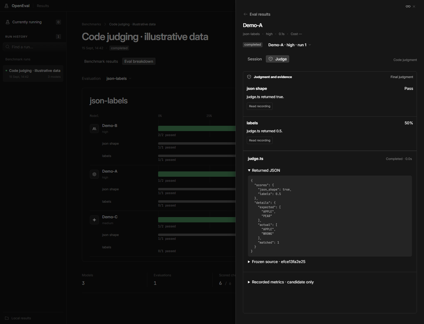Image resolution: width=424 pixels, height=324 pixels.
Task: Open the Demo-A · high · run 1 dropdown
Action: pos(289,45)
